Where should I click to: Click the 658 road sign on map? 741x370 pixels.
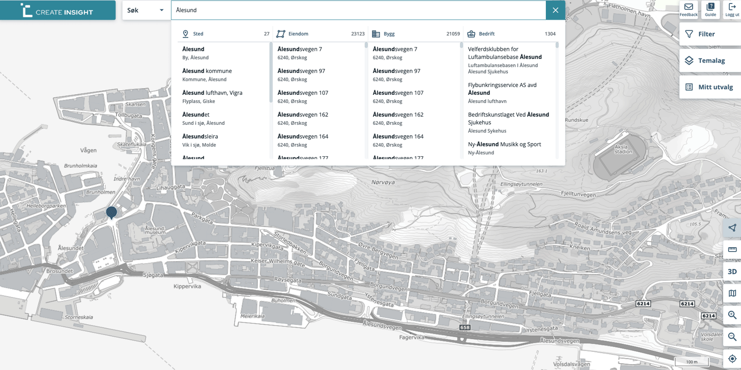click(465, 328)
